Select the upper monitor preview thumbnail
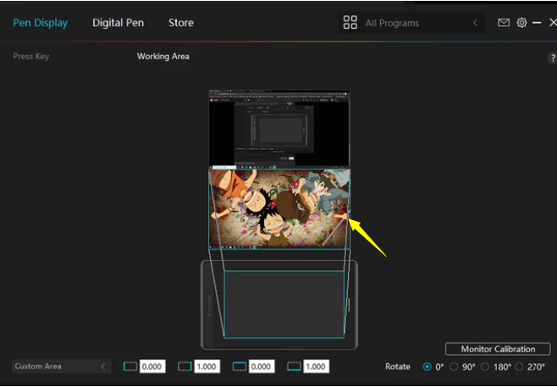Image resolution: width=557 pixels, height=387 pixels. coord(279,129)
